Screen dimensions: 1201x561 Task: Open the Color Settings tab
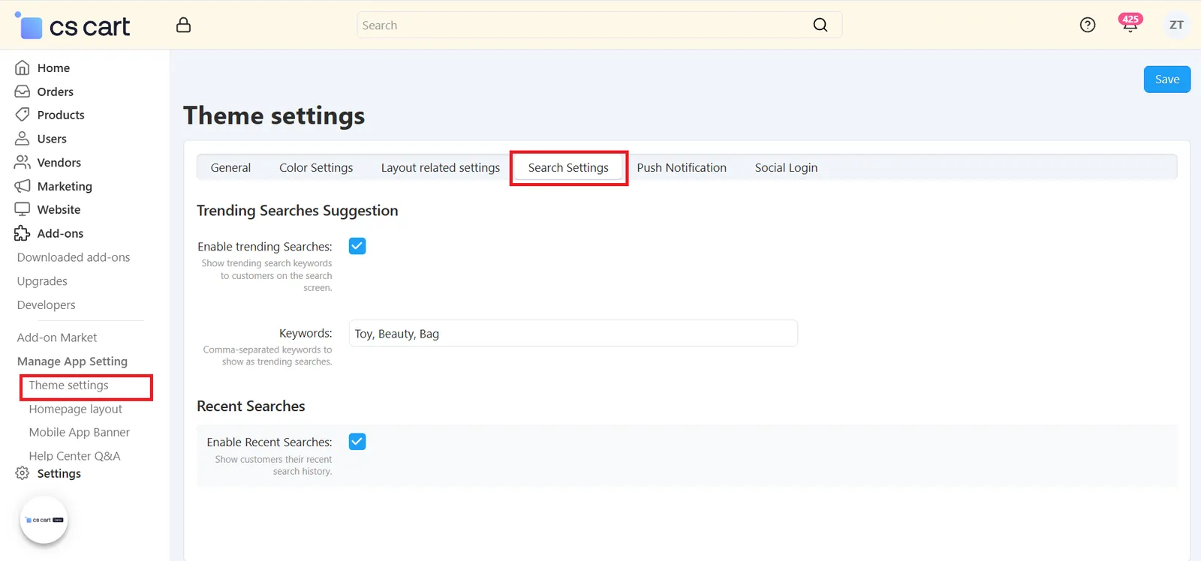click(x=316, y=167)
